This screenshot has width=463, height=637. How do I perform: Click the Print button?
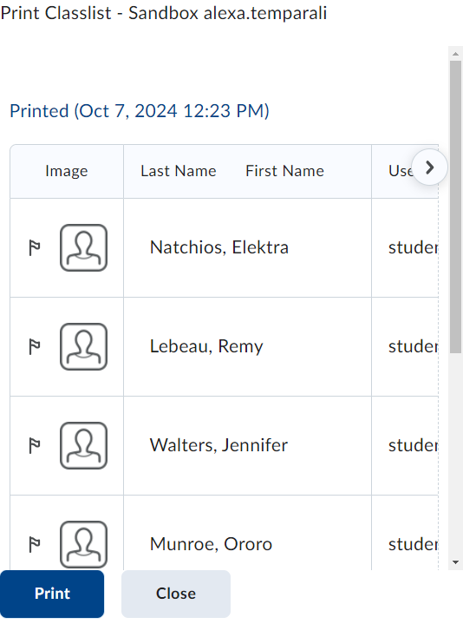52,594
